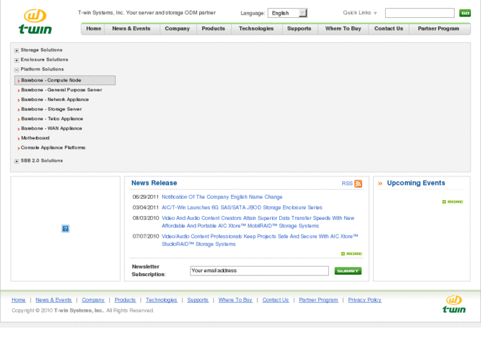Open the Company English Name Change notification
The height and width of the screenshot is (360, 481).
click(222, 197)
